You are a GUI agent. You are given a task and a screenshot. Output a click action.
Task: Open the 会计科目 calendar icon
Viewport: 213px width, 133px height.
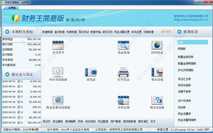(58, 45)
